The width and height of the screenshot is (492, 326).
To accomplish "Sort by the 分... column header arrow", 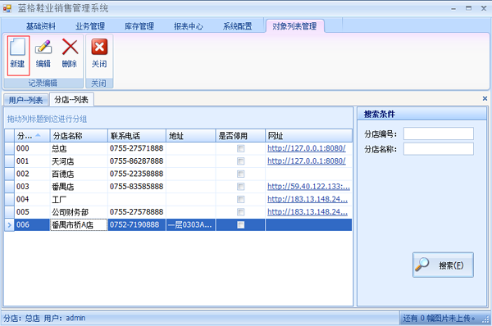I will (38, 135).
